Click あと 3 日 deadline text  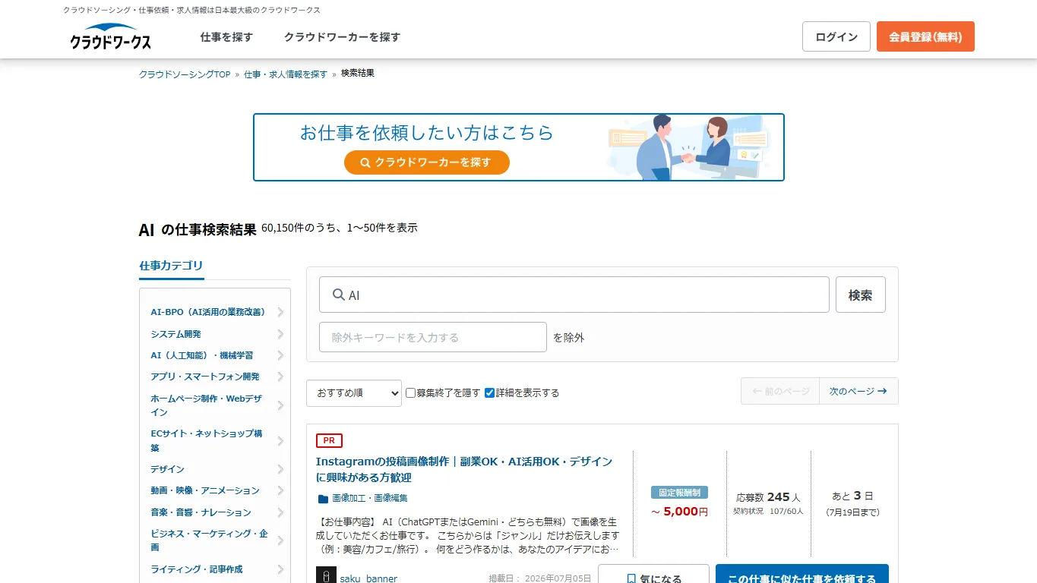point(852,496)
